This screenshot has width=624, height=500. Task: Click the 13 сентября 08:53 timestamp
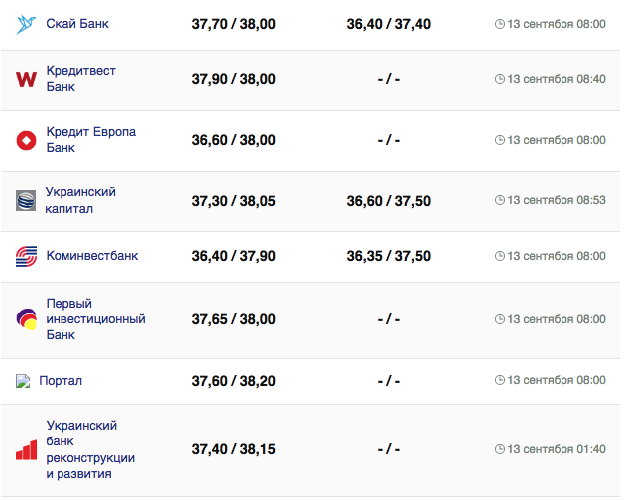[550, 200]
